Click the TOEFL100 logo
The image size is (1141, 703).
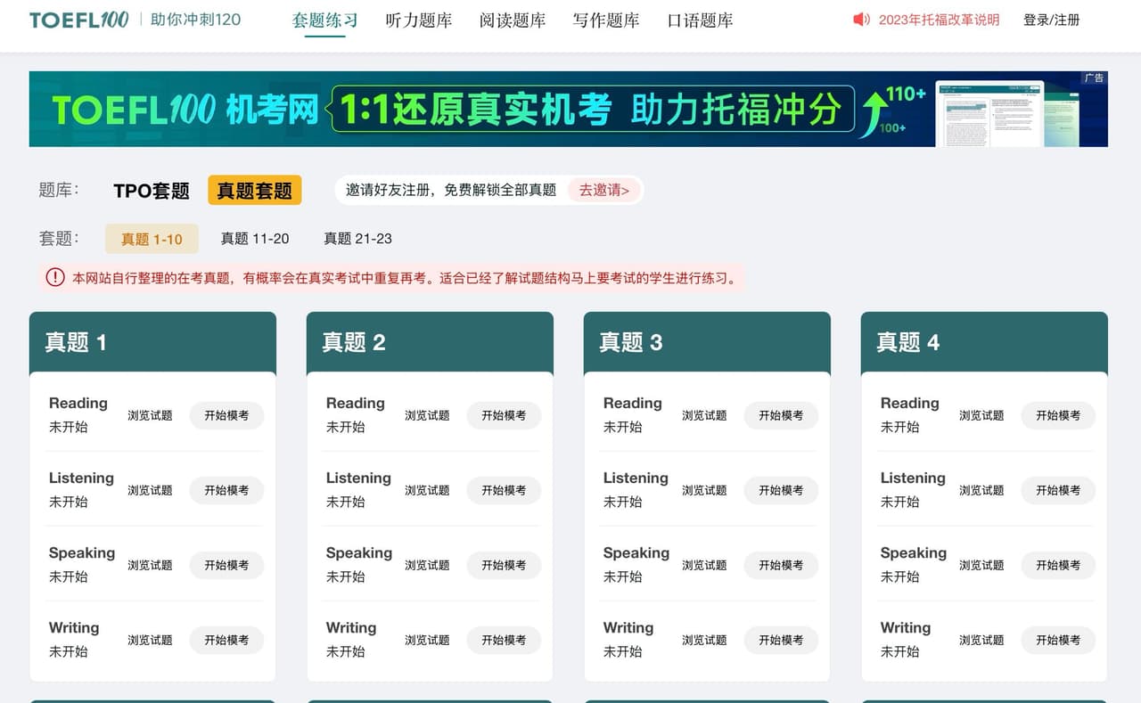79,20
